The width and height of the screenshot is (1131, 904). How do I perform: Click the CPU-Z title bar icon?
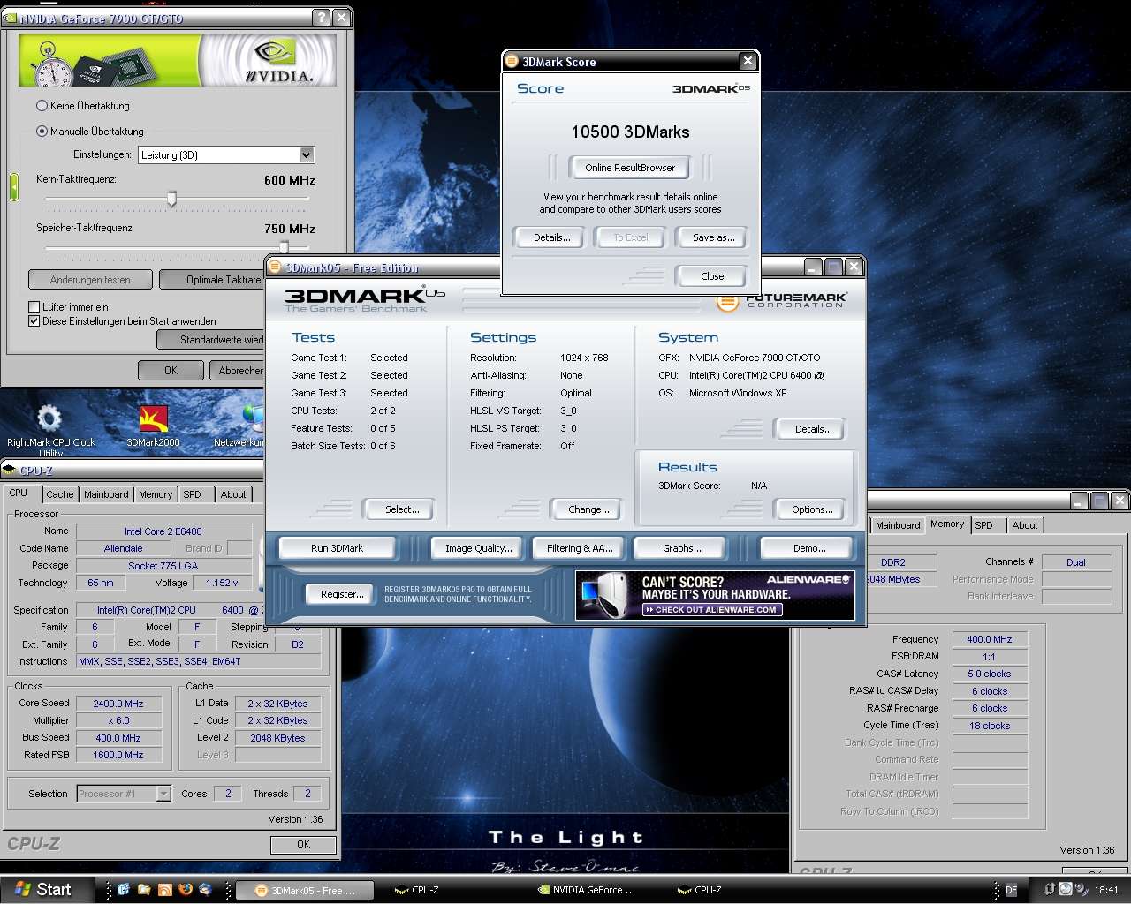(10, 471)
